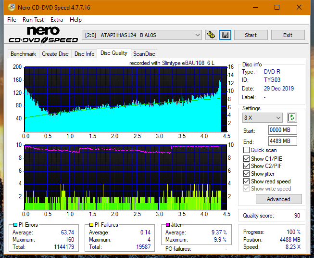This screenshot has width=314, height=258.
Task: Click the magenta Jitter legend swatch
Action: pyautogui.click(x=168, y=225)
